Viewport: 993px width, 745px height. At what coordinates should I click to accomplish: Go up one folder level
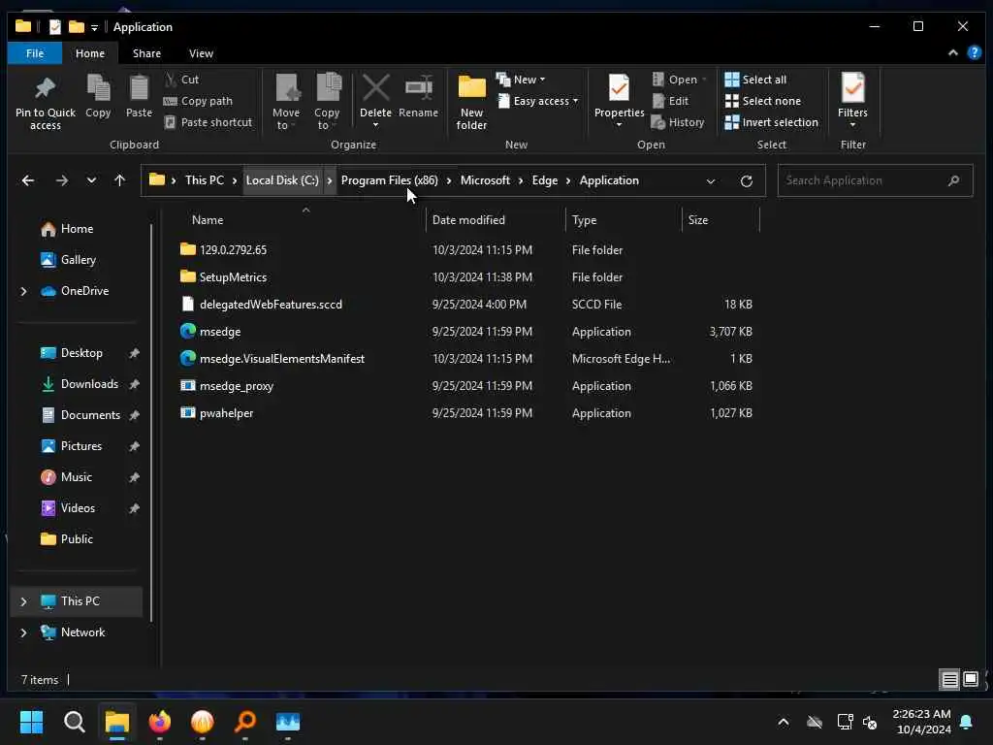click(x=119, y=180)
